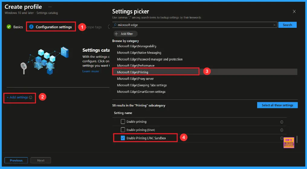Uncheck Enable Printing LPAC Sandbox checkbox
The width and height of the screenshot is (307, 169).
click(123, 138)
